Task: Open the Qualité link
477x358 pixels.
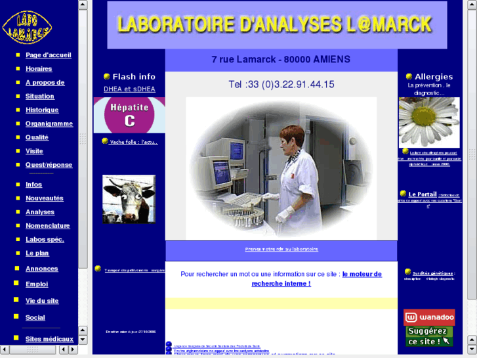Action: click(37, 137)
